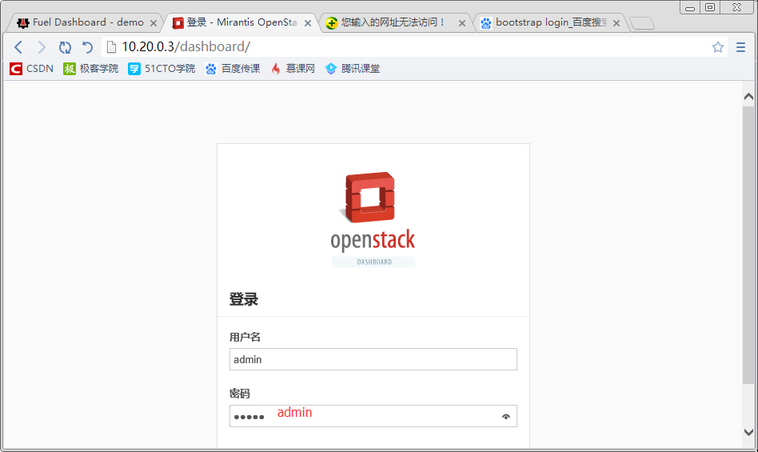Viewport: 758px width, 452px height.
Task: Click the page icon in the address bar
Action: tap(112, 47)
